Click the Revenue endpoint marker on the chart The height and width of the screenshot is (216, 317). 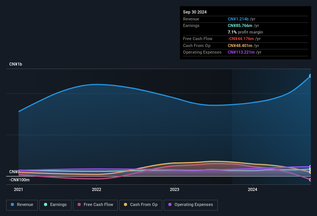310,76
